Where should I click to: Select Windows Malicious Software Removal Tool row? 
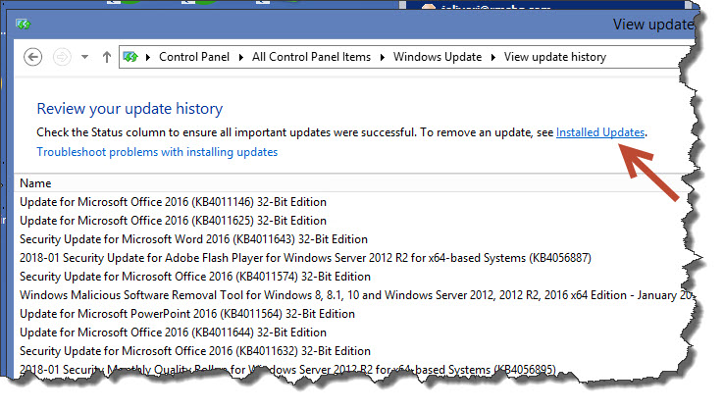coord(356,295)
